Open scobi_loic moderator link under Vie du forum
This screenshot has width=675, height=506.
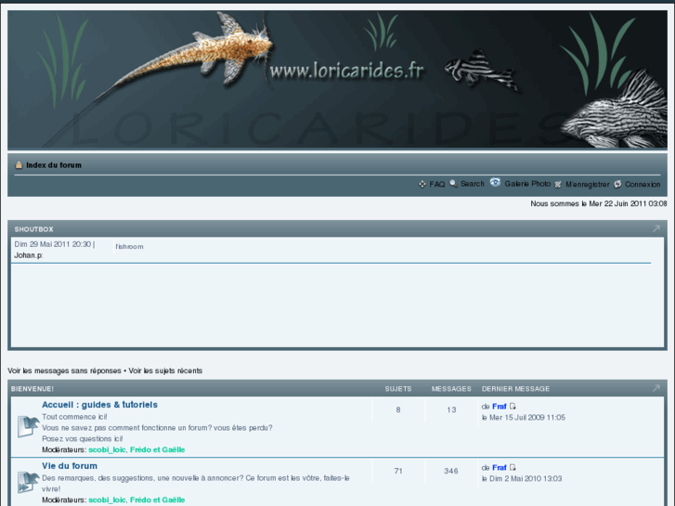pos(107,500)
